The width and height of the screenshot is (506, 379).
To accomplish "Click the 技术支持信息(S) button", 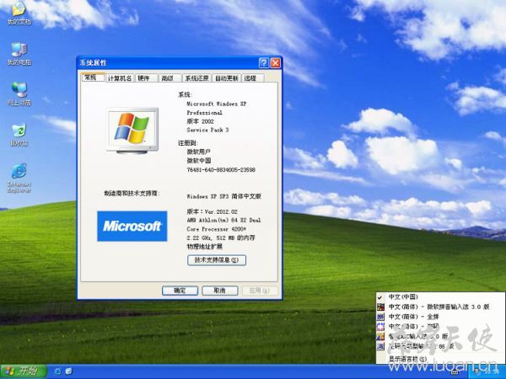I will (217, 260).
